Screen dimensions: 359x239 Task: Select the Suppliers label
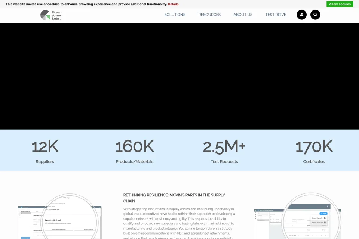45,162
